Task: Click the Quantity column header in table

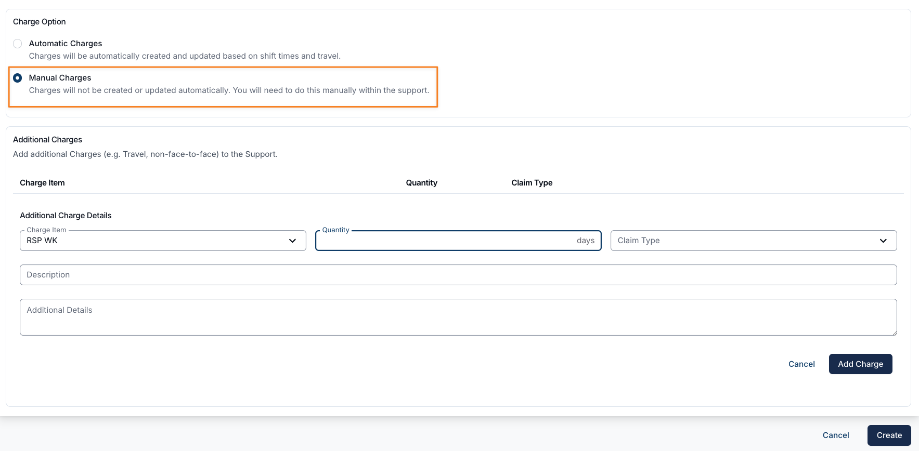Action: pos(421,183)
